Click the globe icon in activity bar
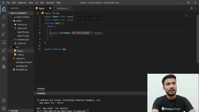Screen dimensions: 199x112 coord(4,67)
